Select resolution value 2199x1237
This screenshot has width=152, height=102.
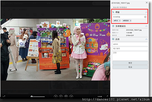coord(130,35)
